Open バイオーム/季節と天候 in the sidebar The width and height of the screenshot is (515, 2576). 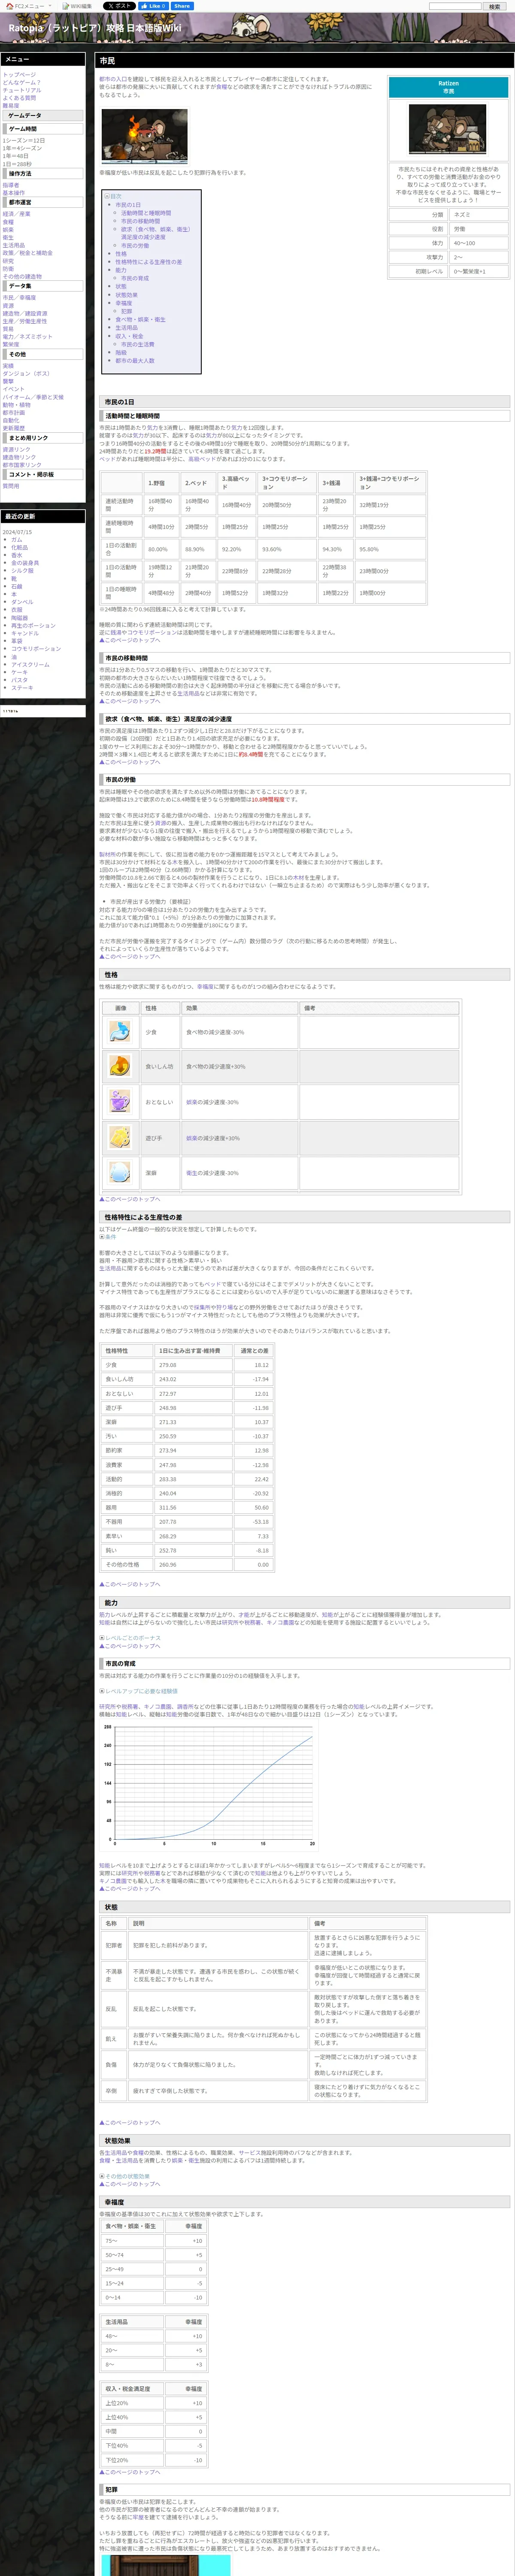[33, 397]
